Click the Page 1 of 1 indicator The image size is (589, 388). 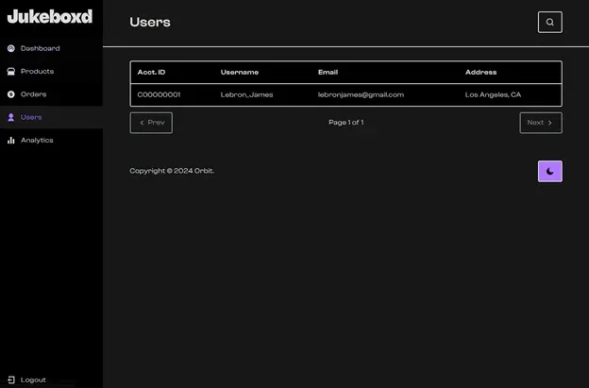tap(346, 123)
